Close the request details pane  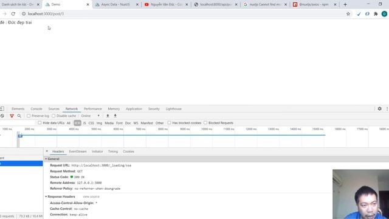point(47,151)
